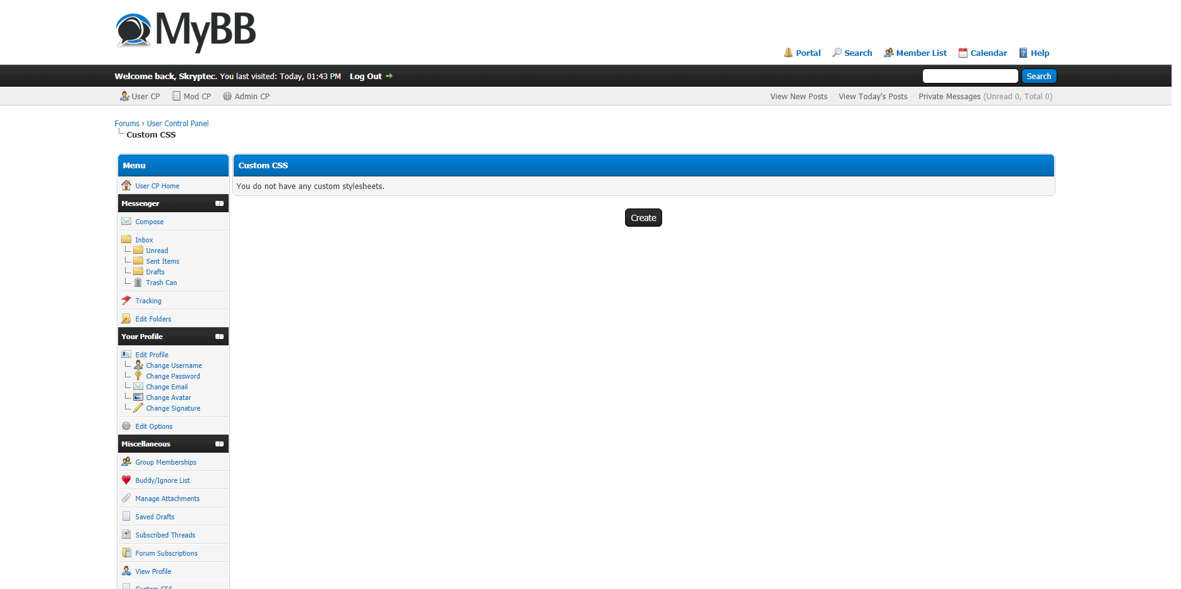Image resolution: width=1181 pixels, height=589 pixels.
Task: Click the Change Signature pencil icon
Action: (x=138, y=408)
